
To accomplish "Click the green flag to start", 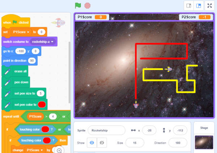I will coord(78,5).
